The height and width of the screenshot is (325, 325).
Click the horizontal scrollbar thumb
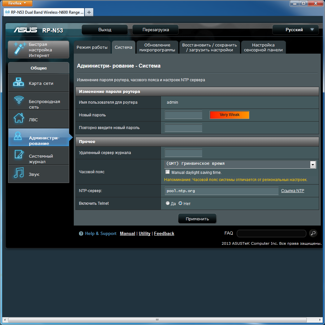click(x=157, y=320)
